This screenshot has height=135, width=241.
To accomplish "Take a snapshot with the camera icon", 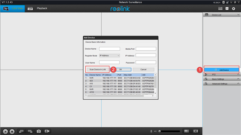I will 39,131.
